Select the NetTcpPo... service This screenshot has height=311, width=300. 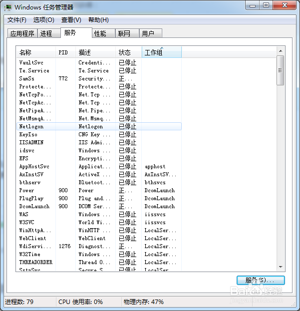pos(35,95)
